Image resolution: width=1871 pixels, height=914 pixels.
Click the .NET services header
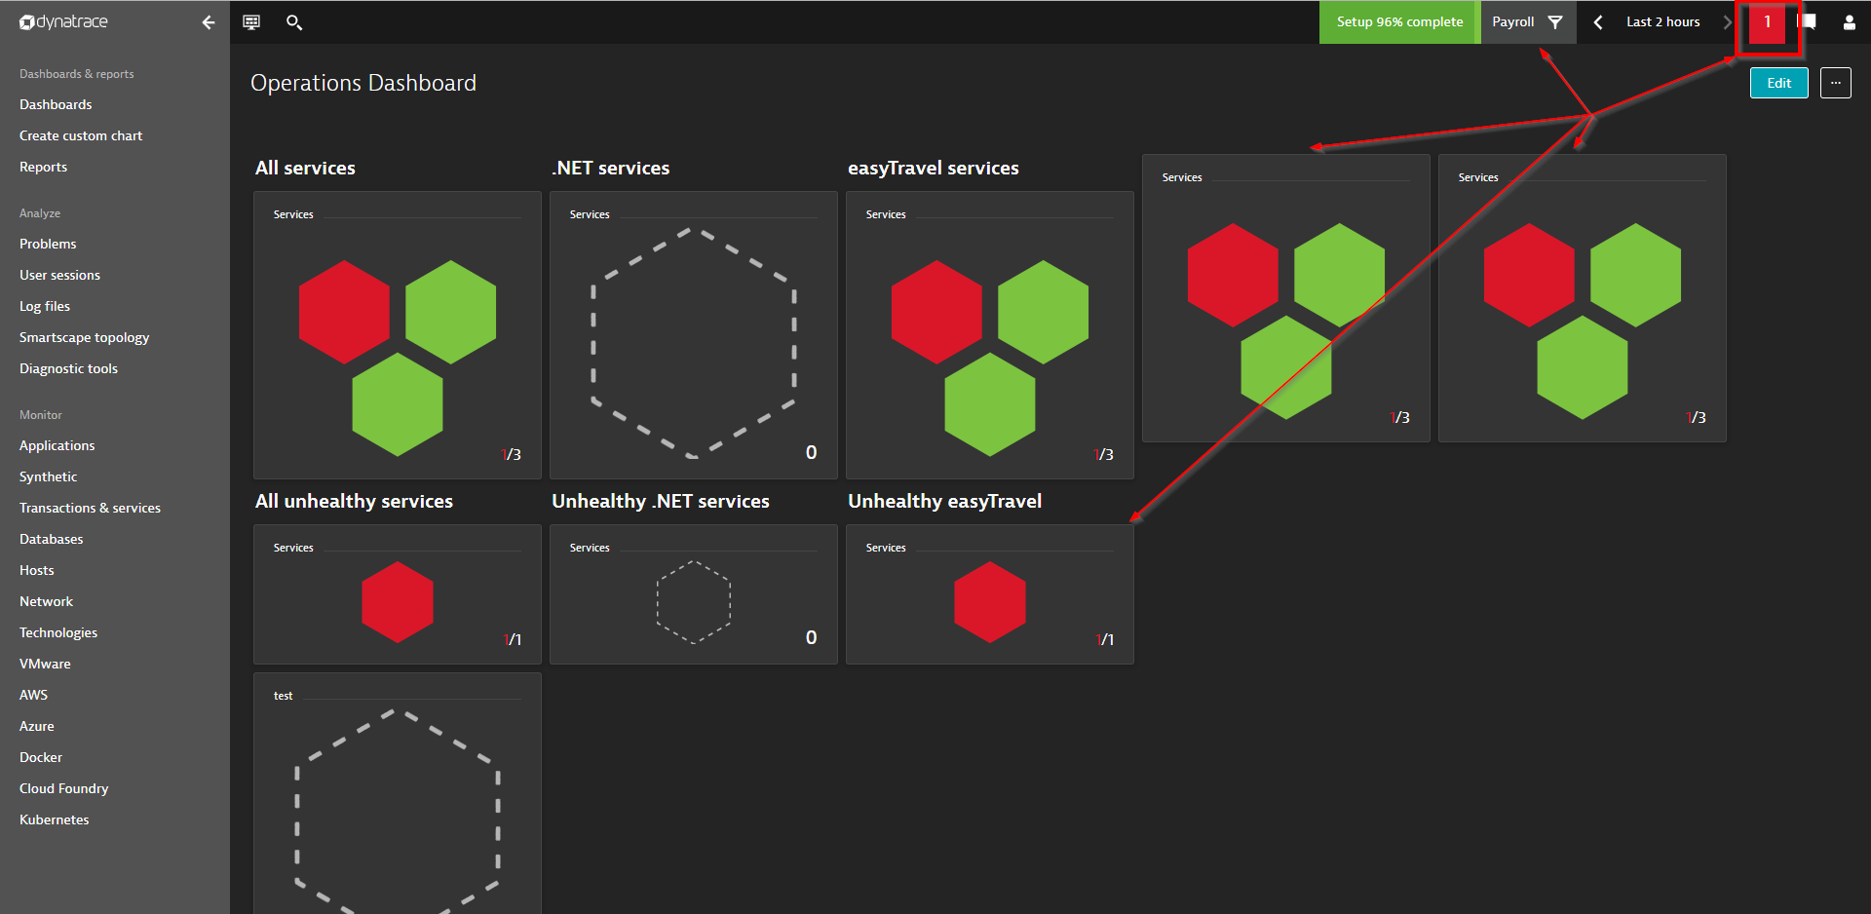tap(611, 168)
